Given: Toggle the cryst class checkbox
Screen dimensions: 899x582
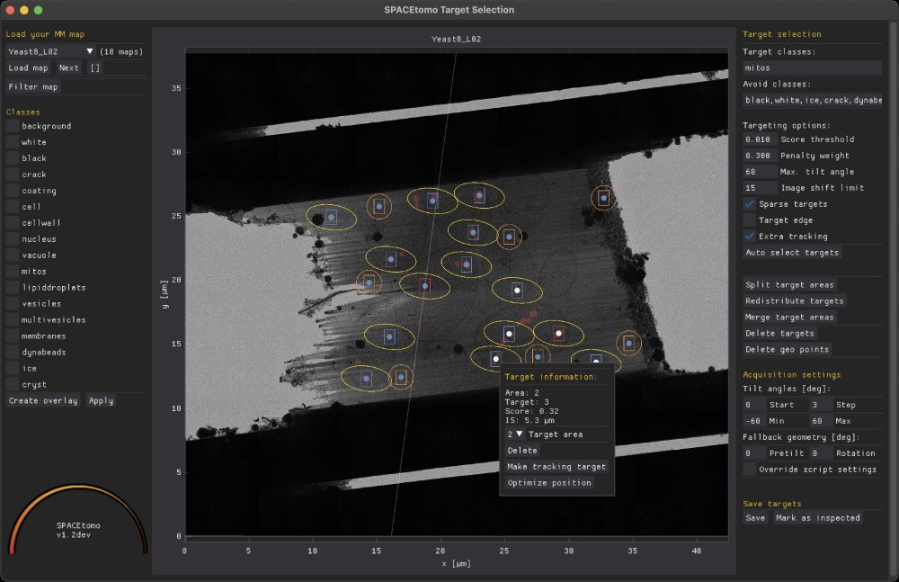Looking at the screenshot, I should pyautogui.click(x=12, y=385).
